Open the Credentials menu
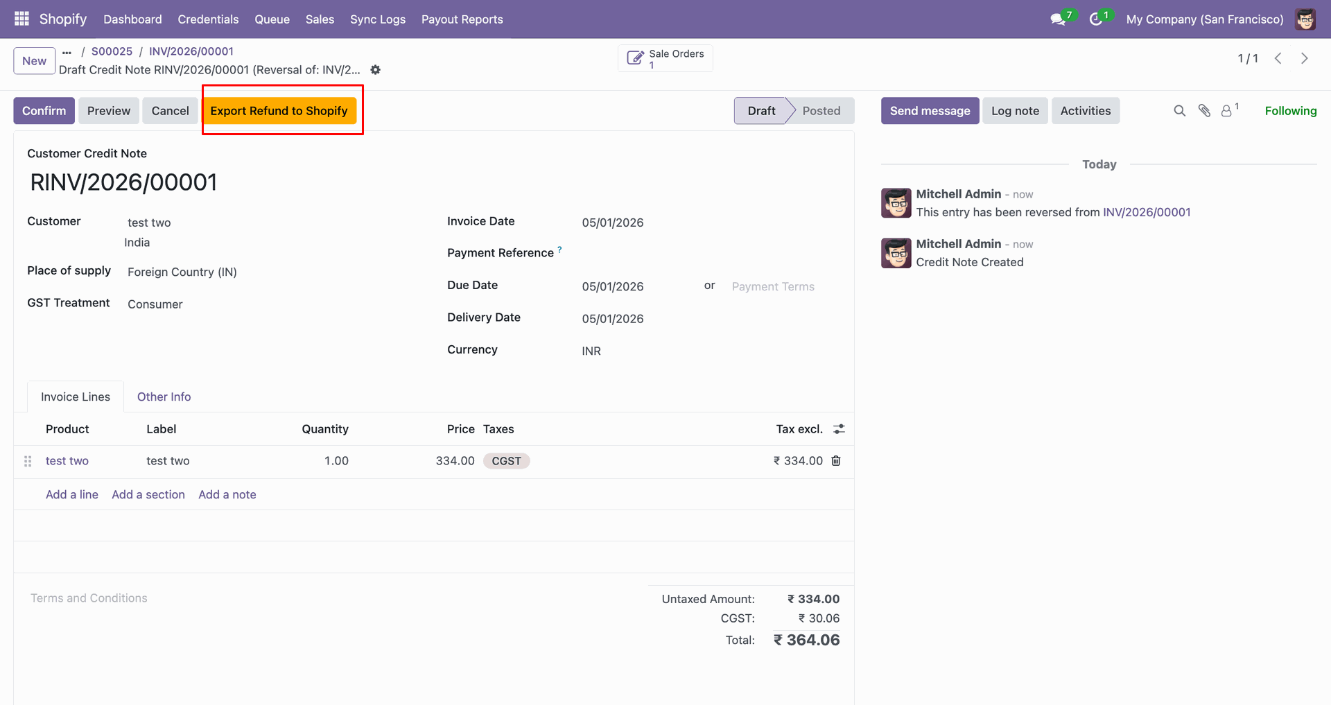 (208, 19)
